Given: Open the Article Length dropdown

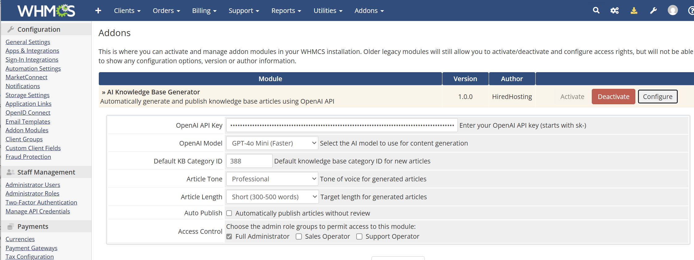Looking at the screenshot, I should (272, 197).
